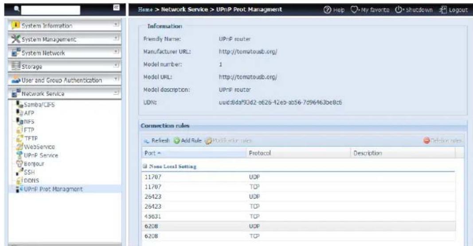The height and width of the screenshot is (246, 473).
Task: Click the FTP icon
Action: click(20, 130)
